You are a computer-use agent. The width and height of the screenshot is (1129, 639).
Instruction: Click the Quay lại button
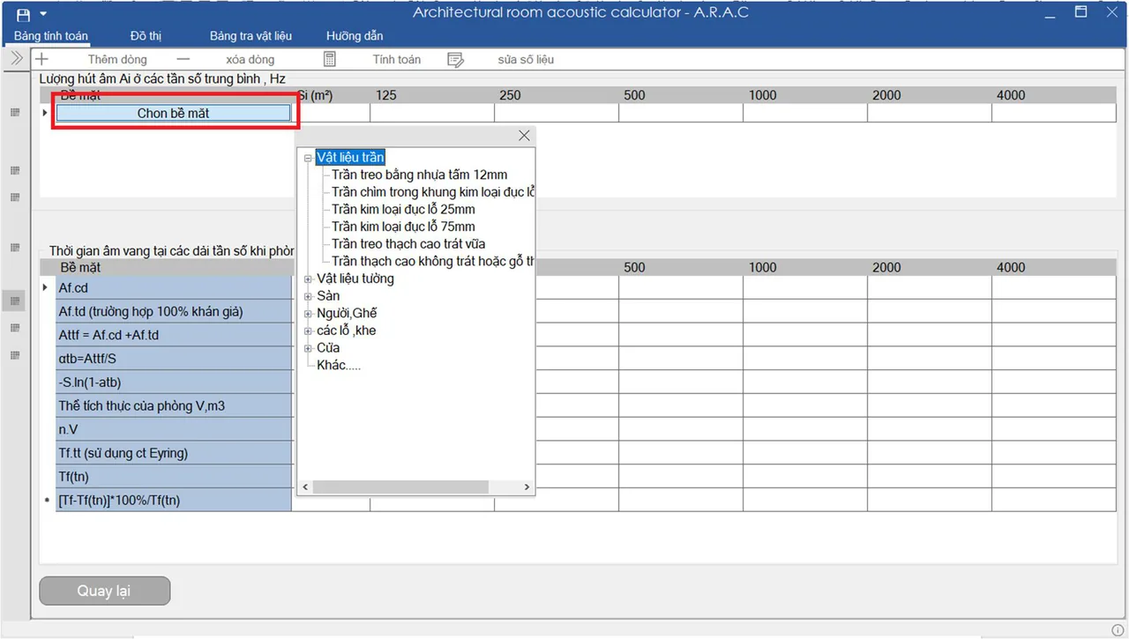click(x=104, y=591)
